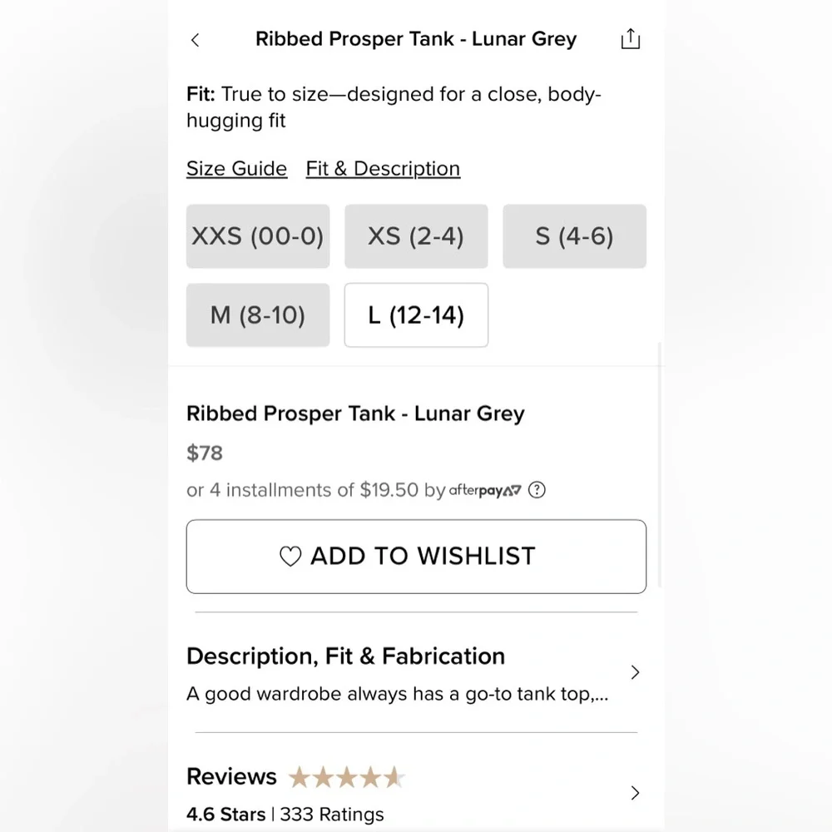
Task: Click the page scrollbar on right edge
Action: tap(661, 466)
